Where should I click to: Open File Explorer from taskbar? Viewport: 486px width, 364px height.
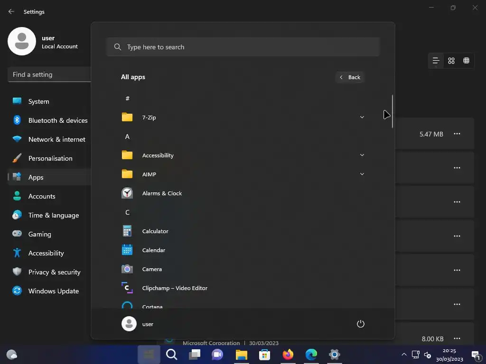coord(241,355)
